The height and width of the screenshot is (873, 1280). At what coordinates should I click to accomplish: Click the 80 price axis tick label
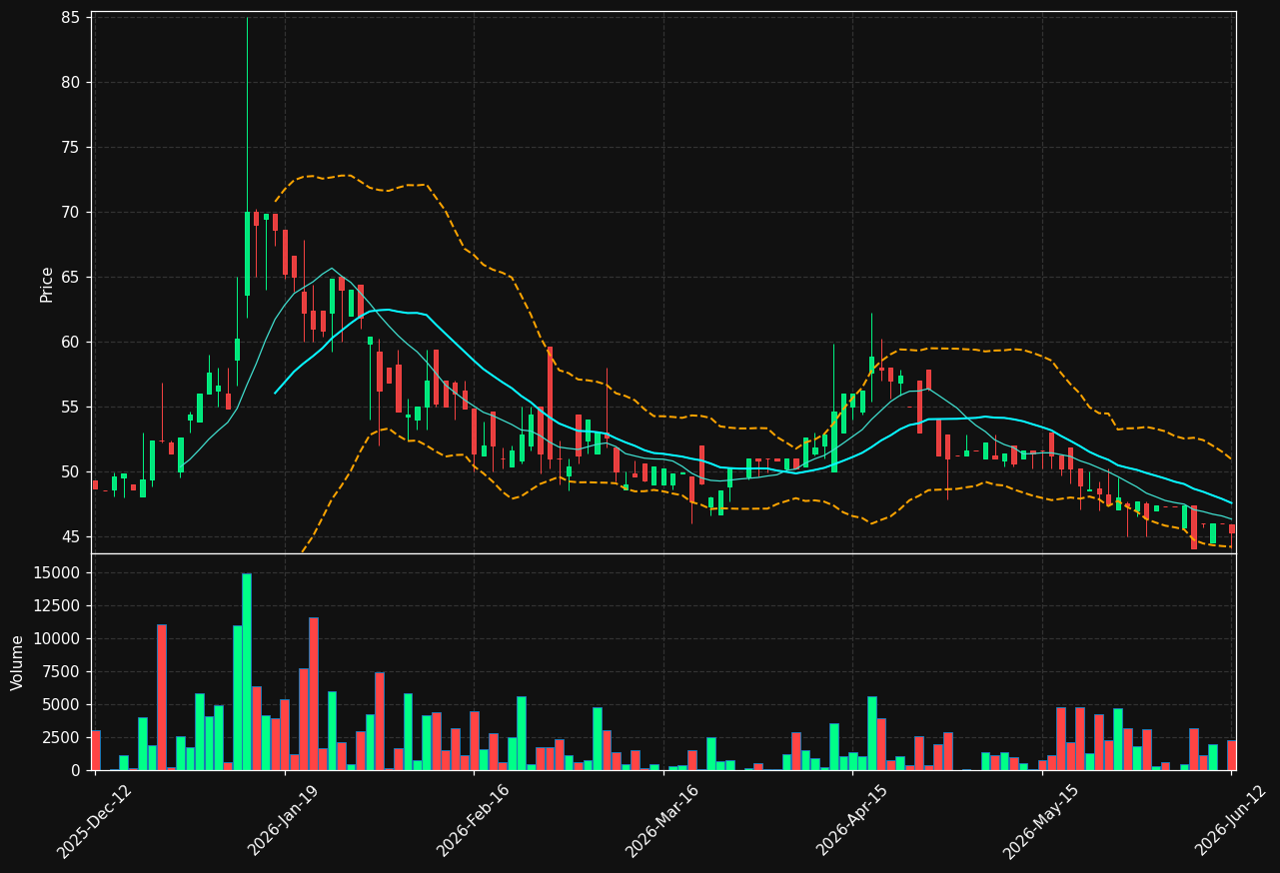click(x=71, y=83)
